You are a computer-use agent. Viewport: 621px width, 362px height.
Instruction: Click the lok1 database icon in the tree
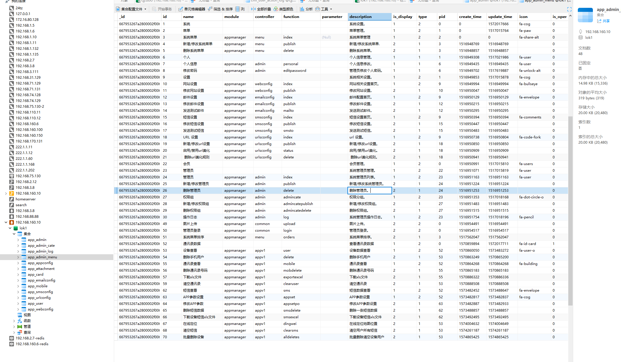click(16, 228)
